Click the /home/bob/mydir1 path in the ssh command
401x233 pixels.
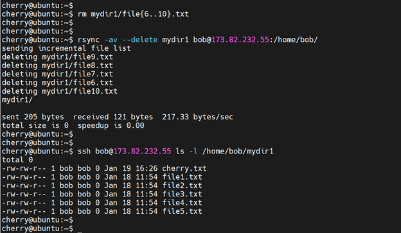pyautogui.click(x=238, y=151)
